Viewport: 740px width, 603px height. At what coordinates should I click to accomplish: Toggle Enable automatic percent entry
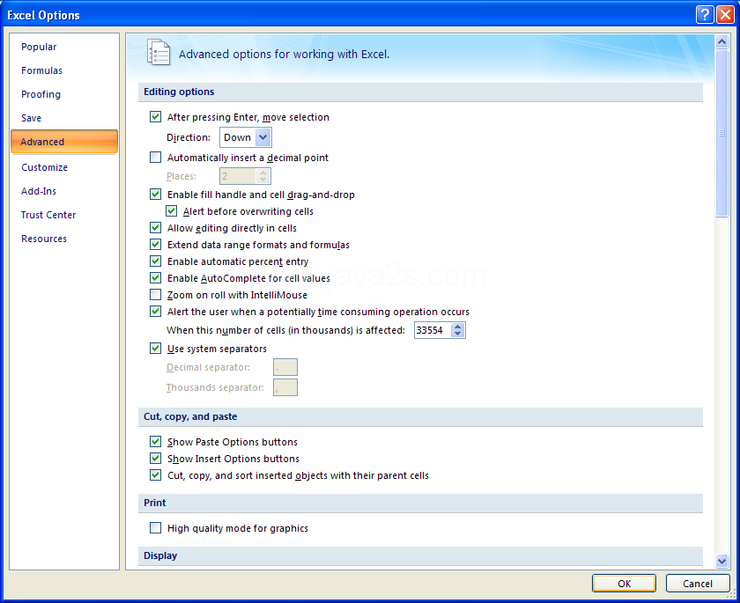(155, 261)
